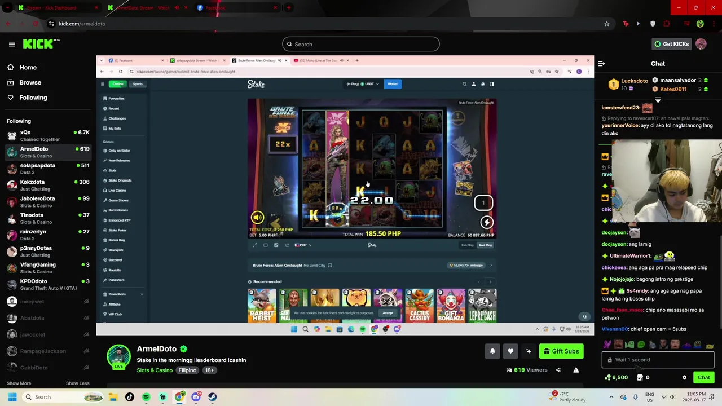Click the Gift Subs button

(561, 351)
